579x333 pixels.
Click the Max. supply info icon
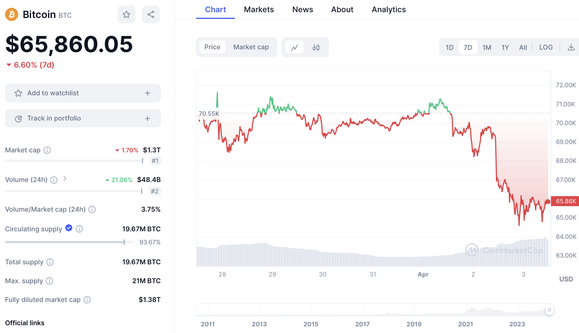click(x=49, y=281)
